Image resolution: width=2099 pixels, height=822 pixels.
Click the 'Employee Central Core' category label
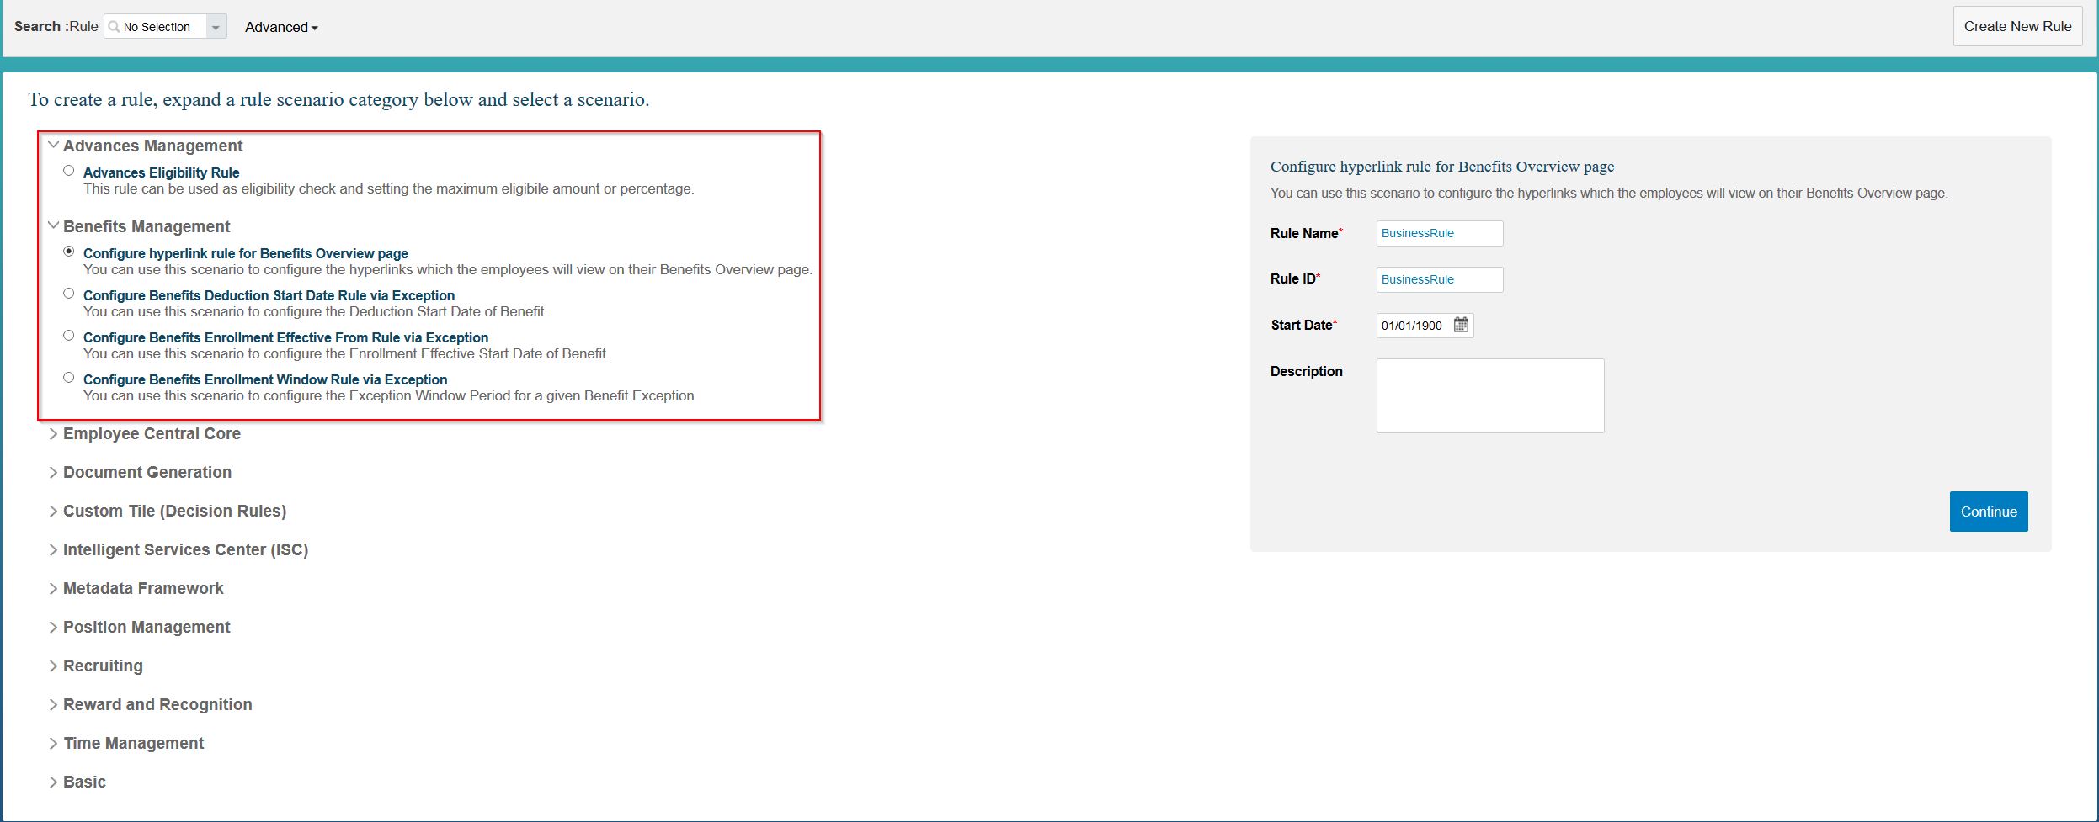click(x=152, y=434)
